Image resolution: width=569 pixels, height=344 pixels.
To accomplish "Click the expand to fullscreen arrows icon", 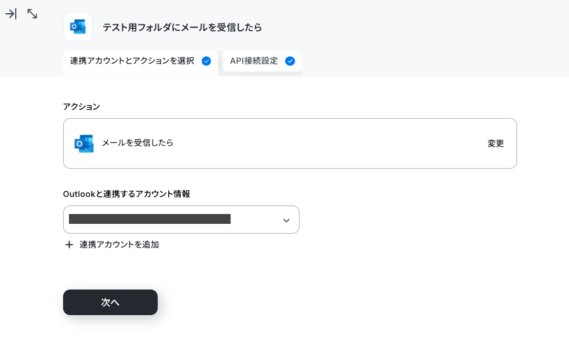I will (x=32, y=14).
